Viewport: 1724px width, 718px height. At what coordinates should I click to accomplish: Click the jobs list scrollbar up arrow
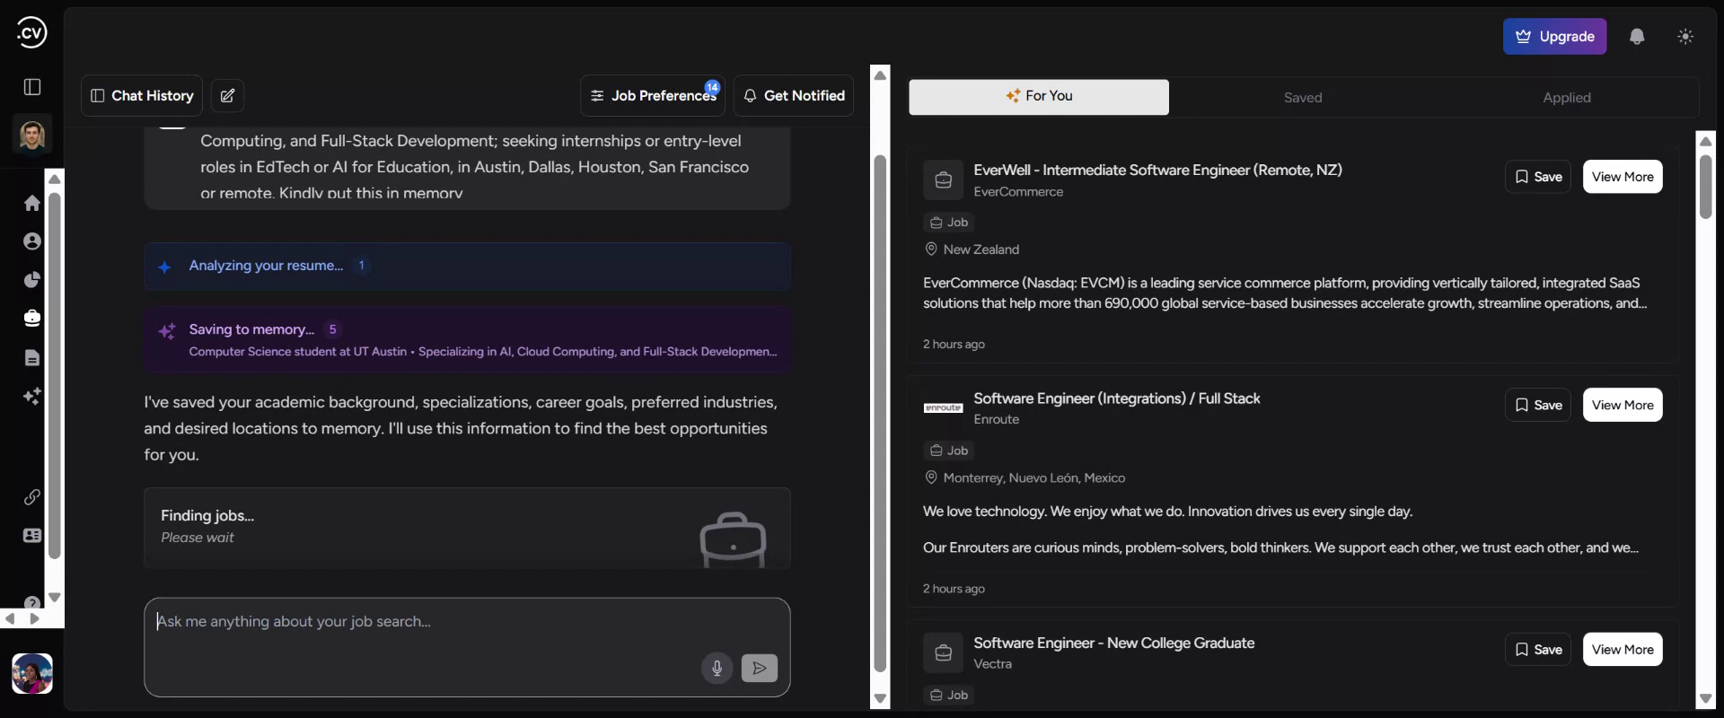tap(1706, 141)
